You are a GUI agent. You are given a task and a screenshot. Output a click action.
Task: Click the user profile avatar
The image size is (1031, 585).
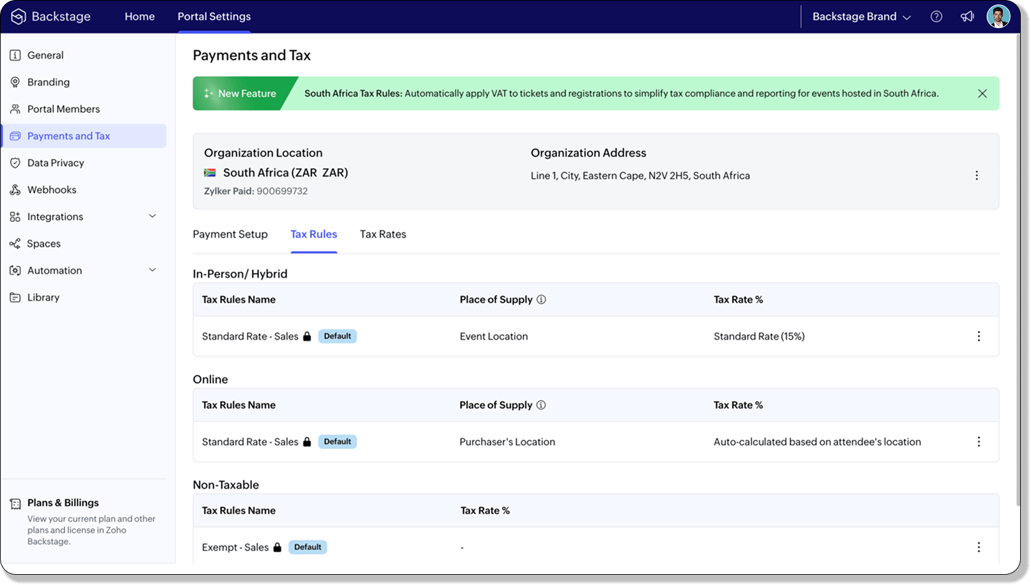pos(998,17)
